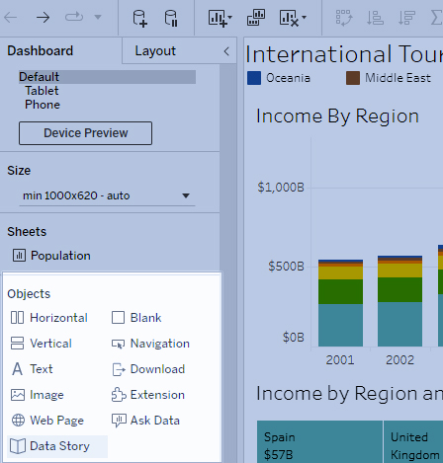Click the United Kingdom treemap tile

(x=413, y=441)
